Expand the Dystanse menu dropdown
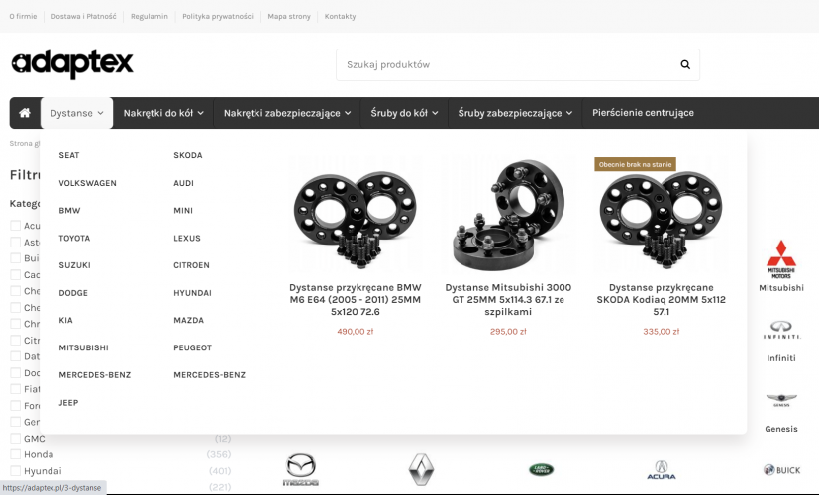 pyautogui.click(x=77, y=113)
